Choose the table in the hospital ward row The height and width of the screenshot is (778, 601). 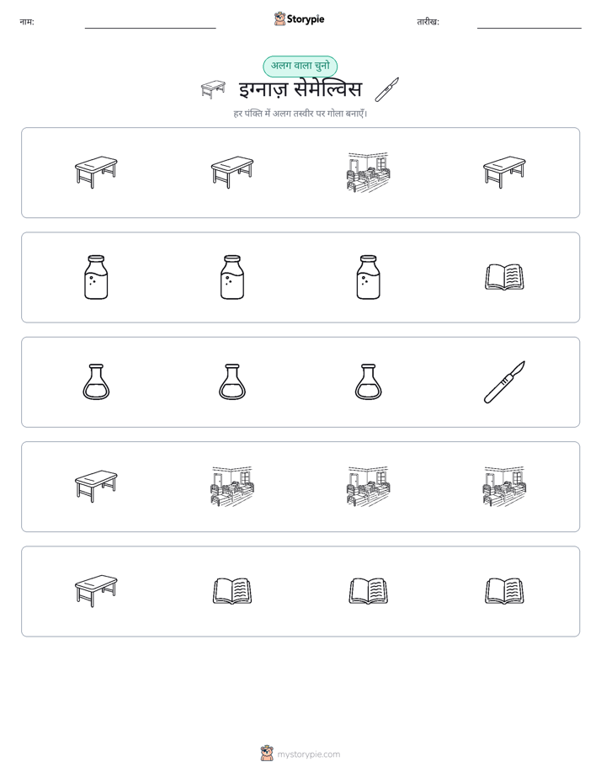96,487
